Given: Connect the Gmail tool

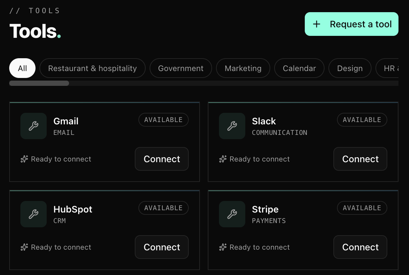Looking at the screenshot, I should 162,159.
